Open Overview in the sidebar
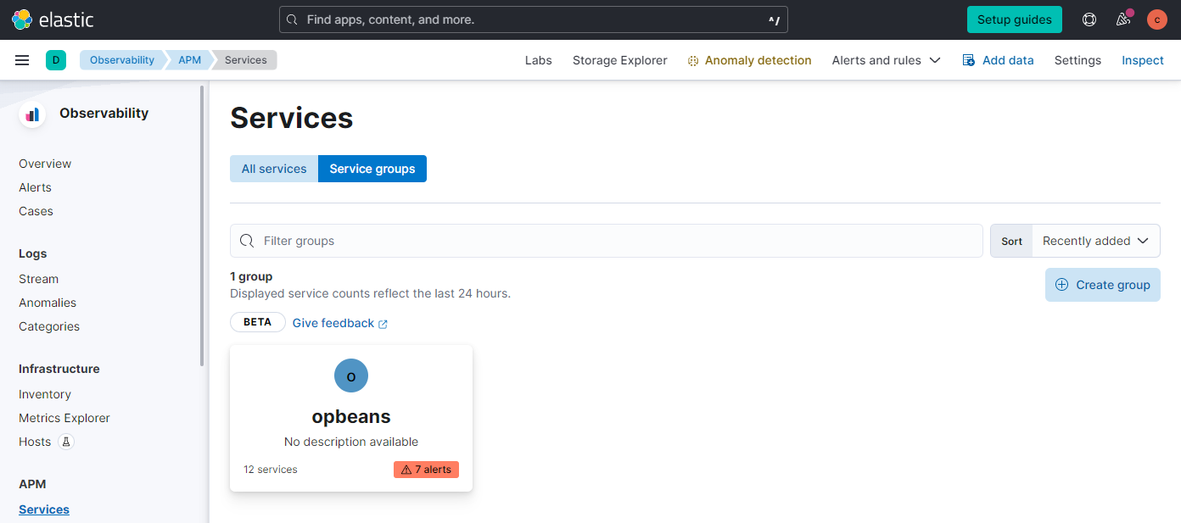Screen dimensions: 1181x523 45,164
